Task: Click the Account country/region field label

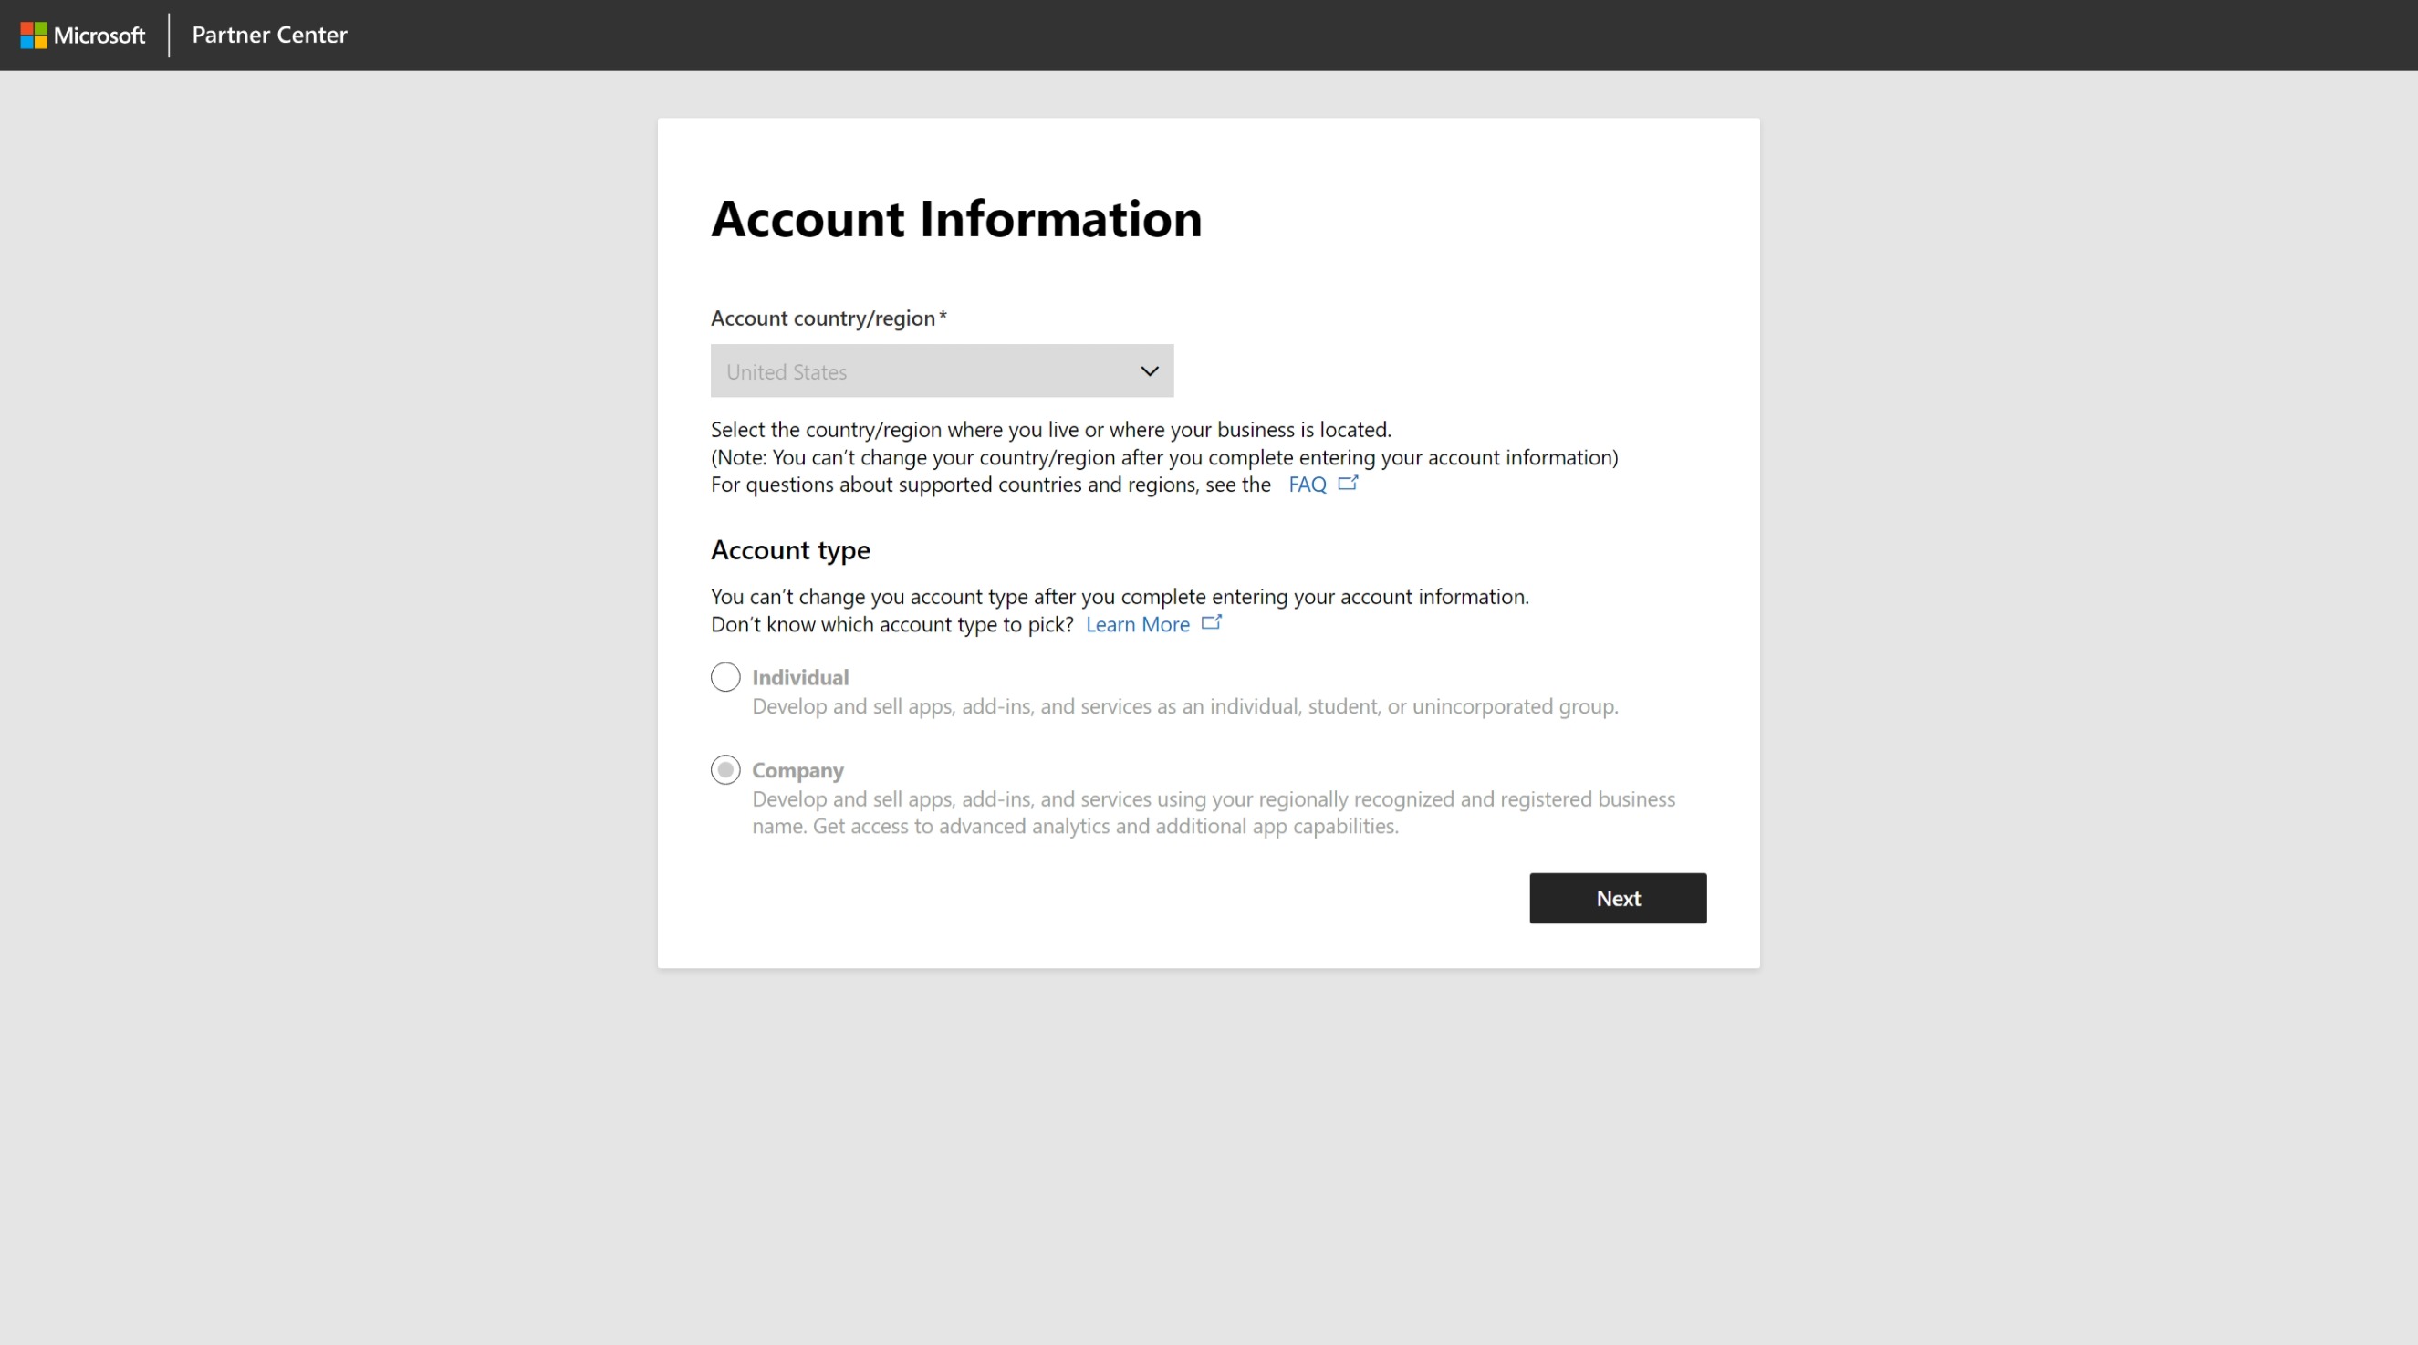Action: point(823,318)
